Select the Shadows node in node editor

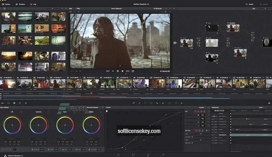[x=233, y=28]
